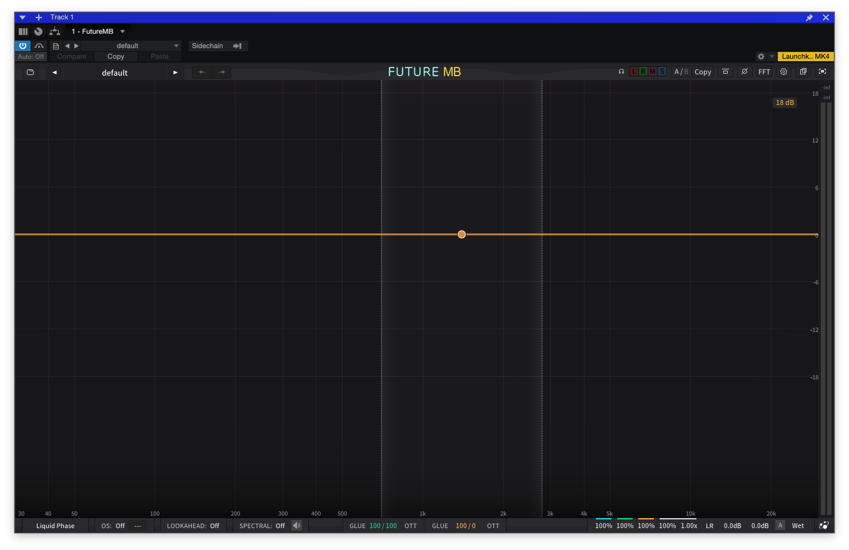The width and height of the screenshot is (849, 550).
Task: Toggle the fullscreen frame icon
Action: point(823,72)
